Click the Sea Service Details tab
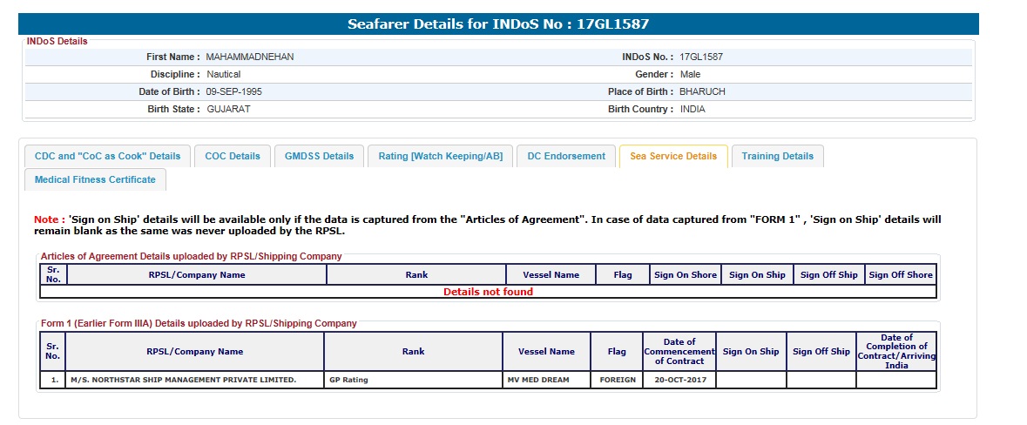1027x425 pixels. (x=672, y=157)
